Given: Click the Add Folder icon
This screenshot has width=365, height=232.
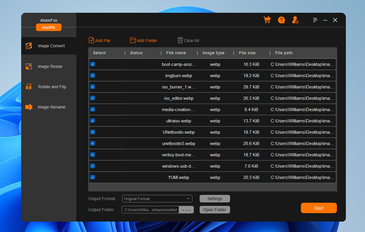Looking at the screenshot, I should (x=133, y=40).
